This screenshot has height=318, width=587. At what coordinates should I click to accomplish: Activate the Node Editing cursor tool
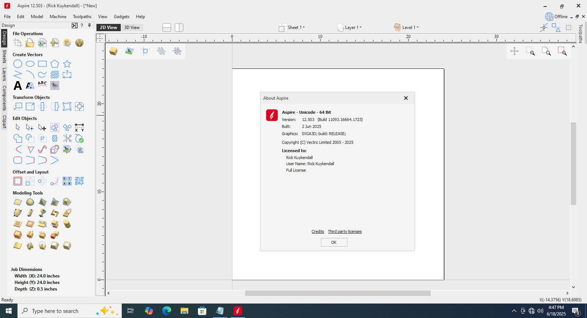(x=30, y=127)
